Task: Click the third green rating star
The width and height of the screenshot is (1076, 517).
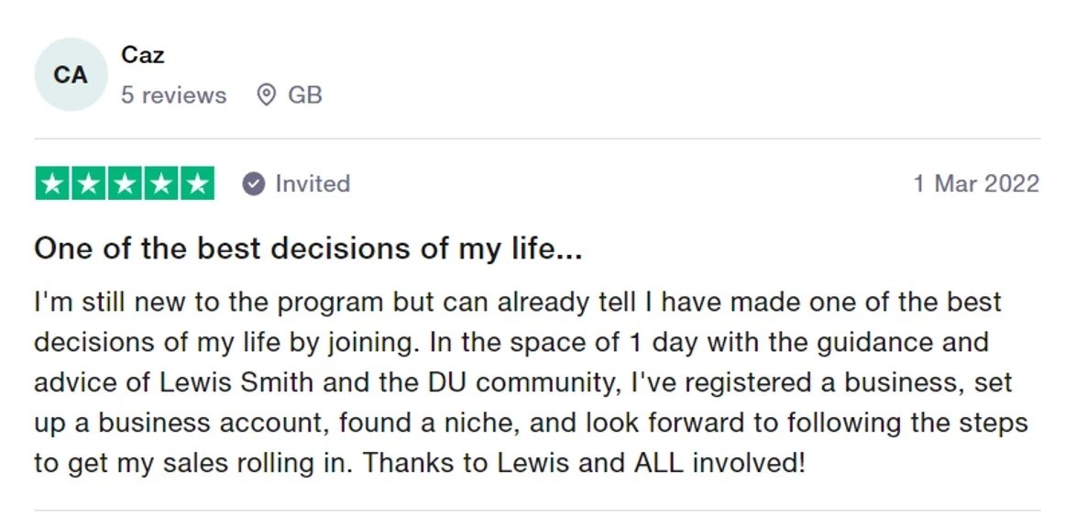Action: [125, 183]
